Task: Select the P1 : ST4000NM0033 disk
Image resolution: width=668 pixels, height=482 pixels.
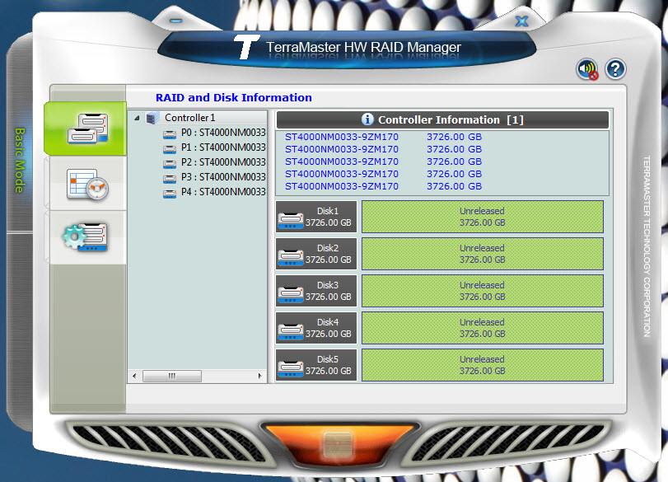Action: (223, 147)
